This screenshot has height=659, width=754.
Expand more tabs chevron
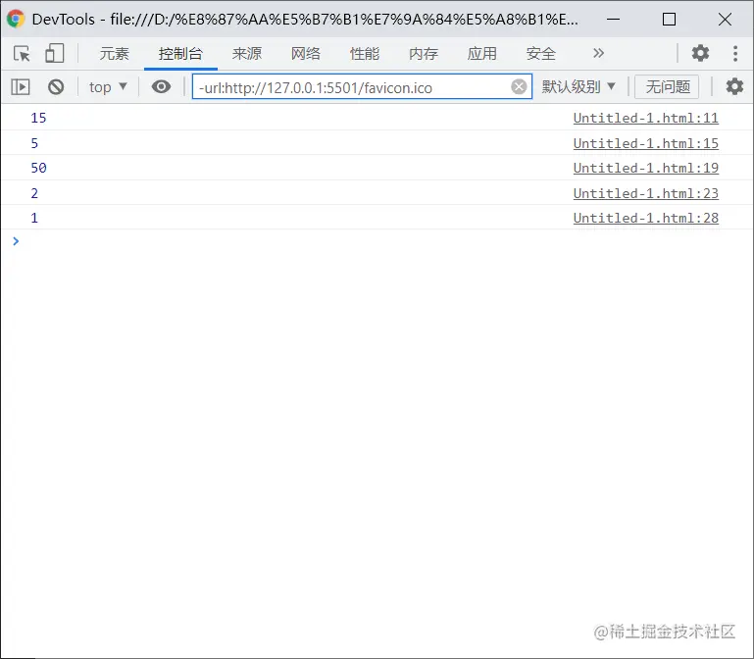pyautogui.click(x=598, y=53)
